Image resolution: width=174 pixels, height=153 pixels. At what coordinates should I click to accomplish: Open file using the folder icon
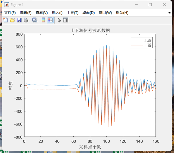(x=12, y=20)
